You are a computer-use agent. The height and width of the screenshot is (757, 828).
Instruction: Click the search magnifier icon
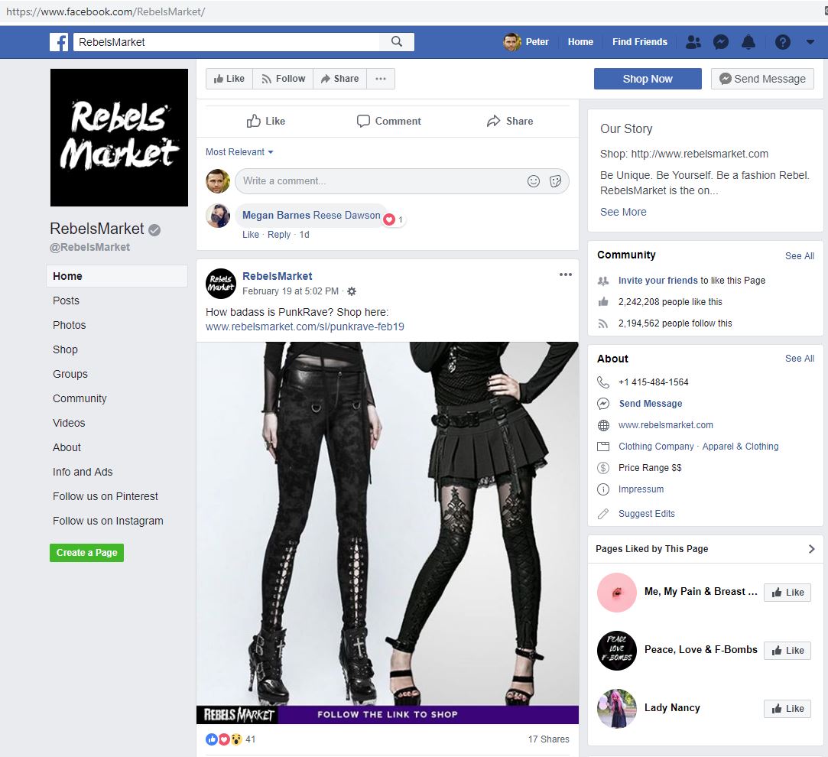pos(397,41)
